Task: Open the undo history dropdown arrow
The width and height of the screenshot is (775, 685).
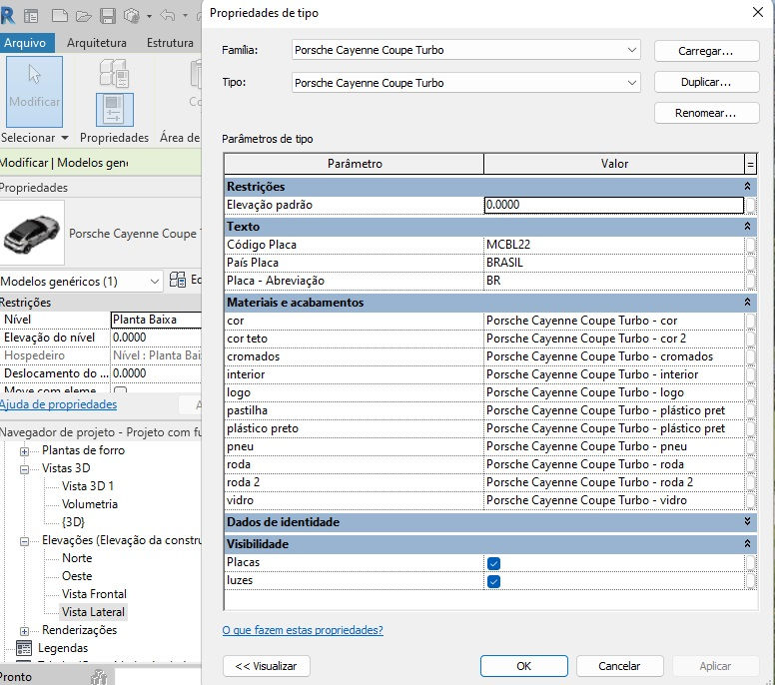Action: [x=185, y=16]
